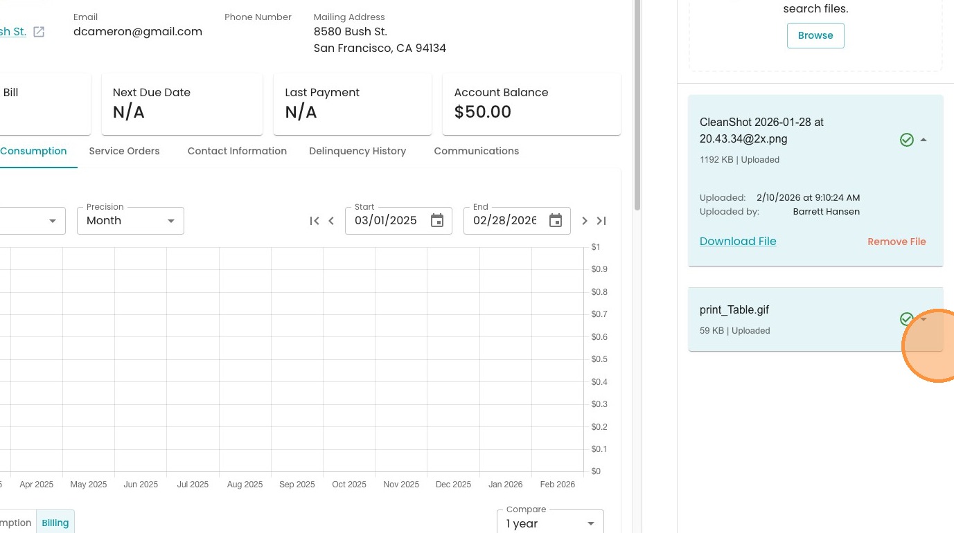Viewport: 954px width, 533px height.
Task: Collapse the CleanShot file details
Action: 924,140
